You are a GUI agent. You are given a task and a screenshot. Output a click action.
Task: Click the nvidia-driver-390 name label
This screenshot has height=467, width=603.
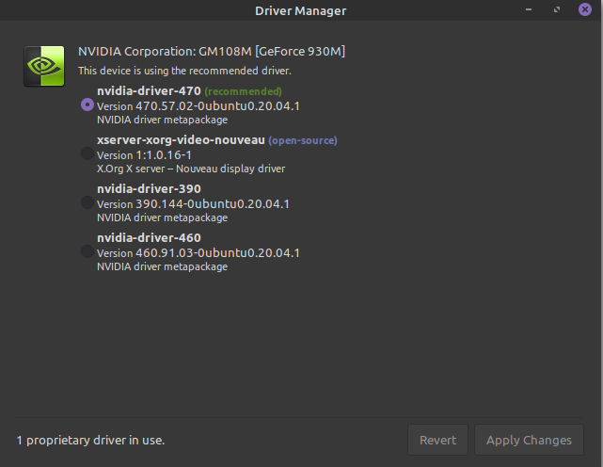[x=149, y=189]
